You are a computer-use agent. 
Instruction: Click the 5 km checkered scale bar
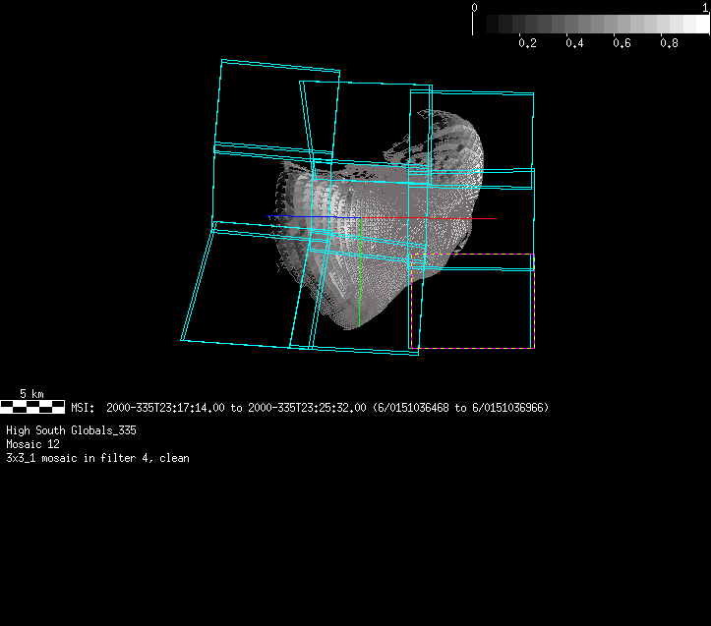click(x=32, y=406)
